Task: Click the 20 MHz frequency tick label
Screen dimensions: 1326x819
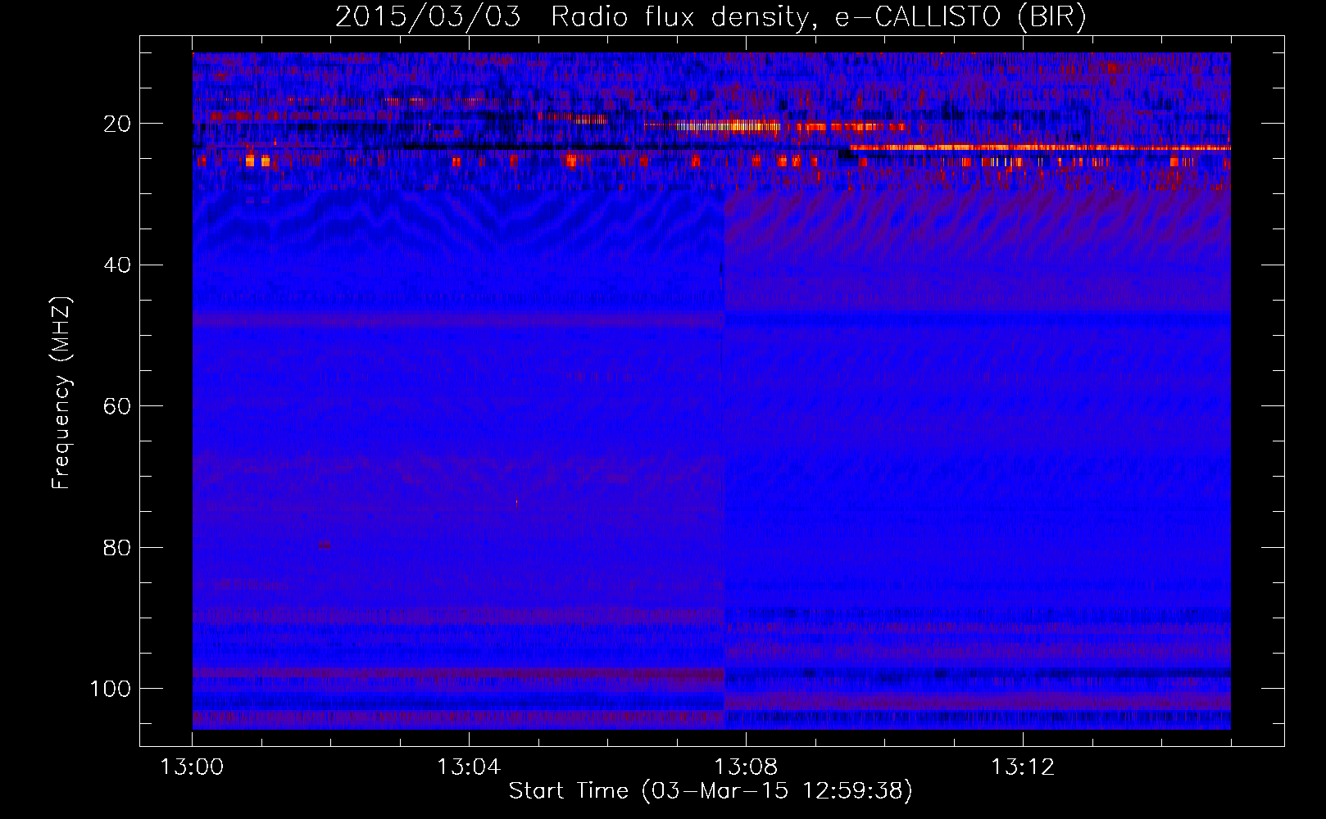Action: pyautogui.click(x=118, y=124)
